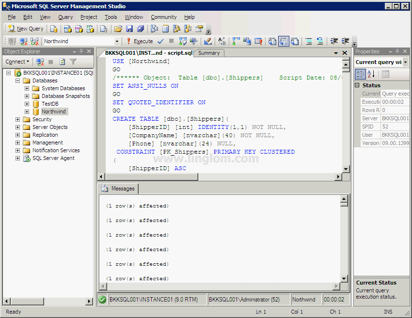Click the Open File folder icon
This screenshot has height=318, width=412.
click(x=118, y=29)
